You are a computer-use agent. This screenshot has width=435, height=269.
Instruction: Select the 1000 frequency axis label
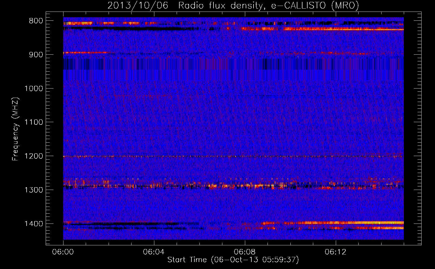pos(34,89)
